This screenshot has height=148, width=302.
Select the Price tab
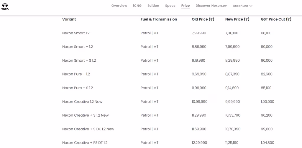(186, 6)
